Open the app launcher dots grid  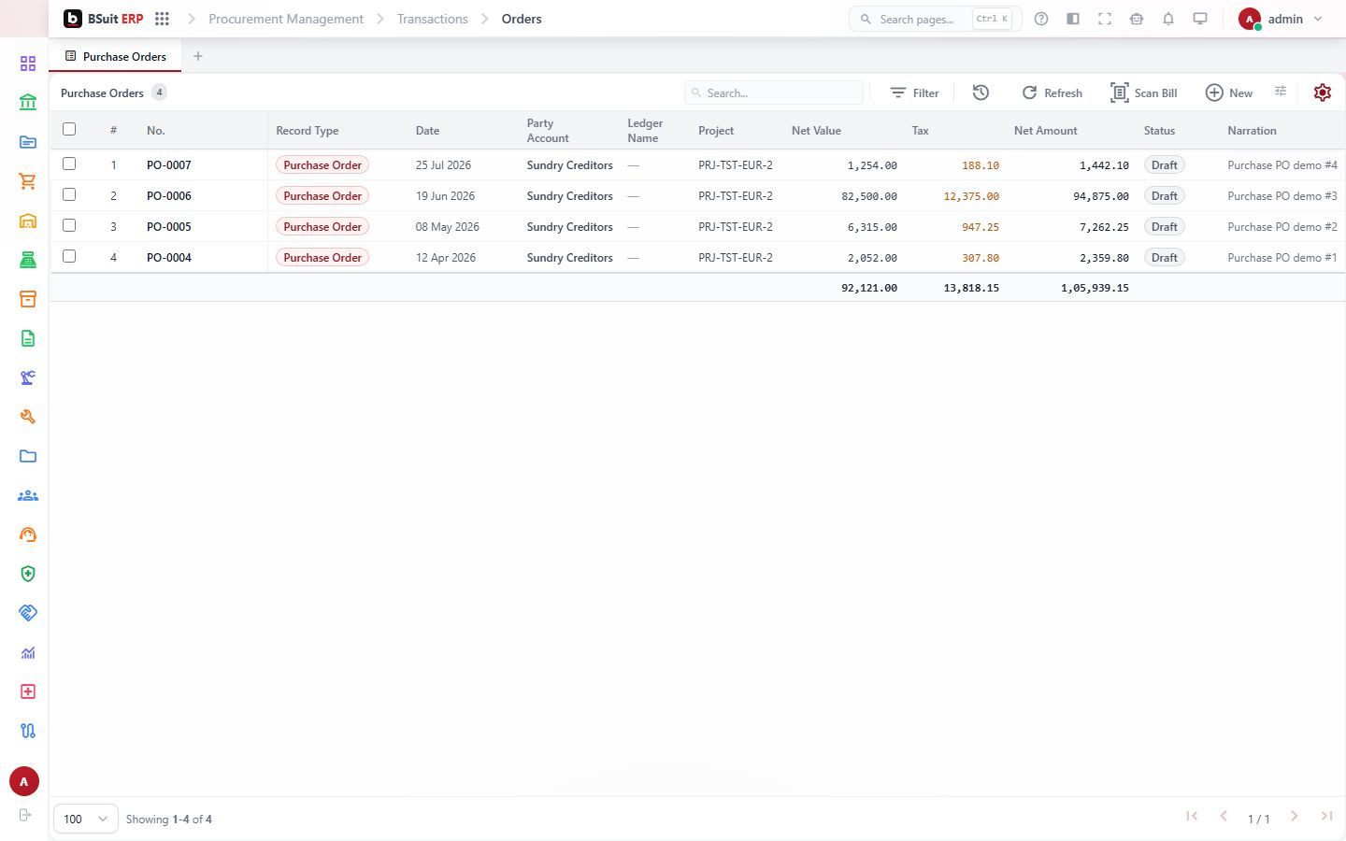coord(162,19)
